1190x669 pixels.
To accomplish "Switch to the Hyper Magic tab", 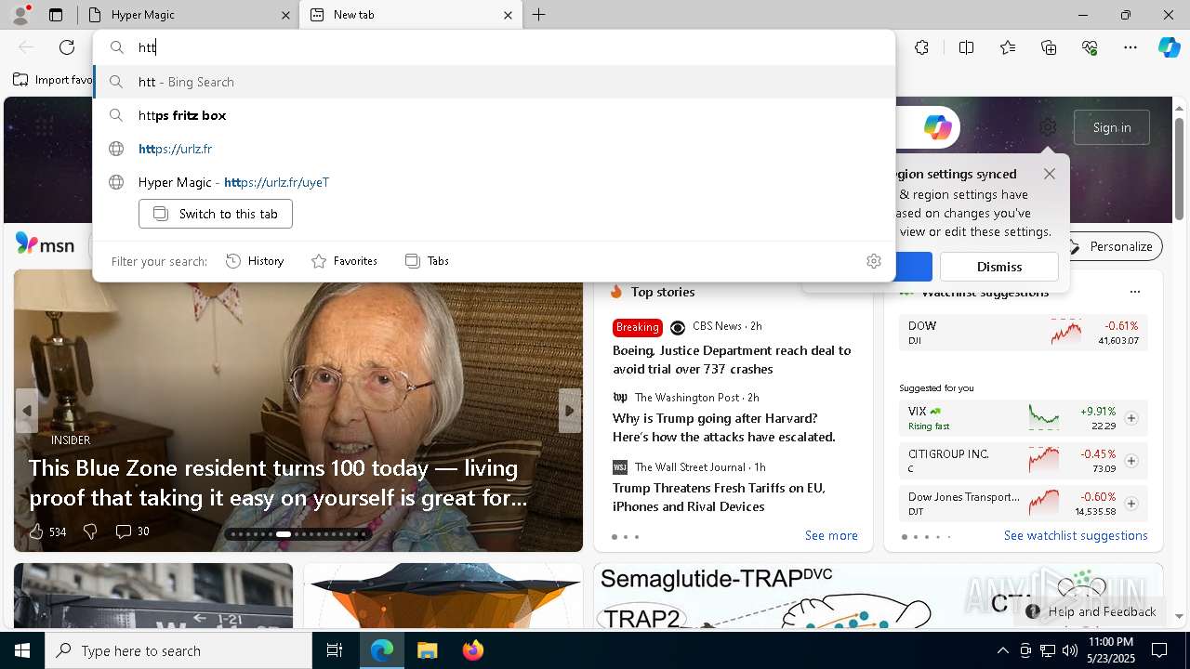I will point(184,15).
